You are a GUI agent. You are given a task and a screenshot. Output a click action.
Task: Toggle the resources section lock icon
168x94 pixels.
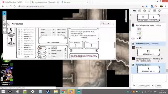click(97, 50)
